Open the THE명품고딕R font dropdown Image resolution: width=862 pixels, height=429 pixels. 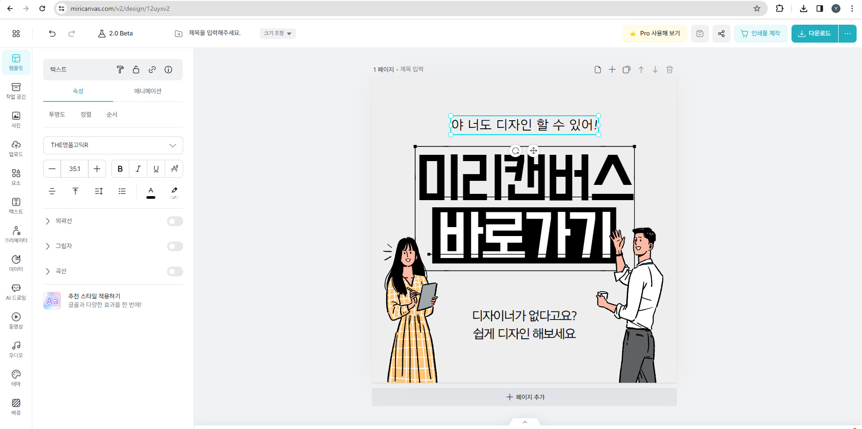coord(113,145)
